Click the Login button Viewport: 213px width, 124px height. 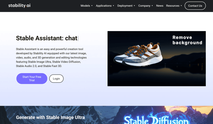(56, 79)
